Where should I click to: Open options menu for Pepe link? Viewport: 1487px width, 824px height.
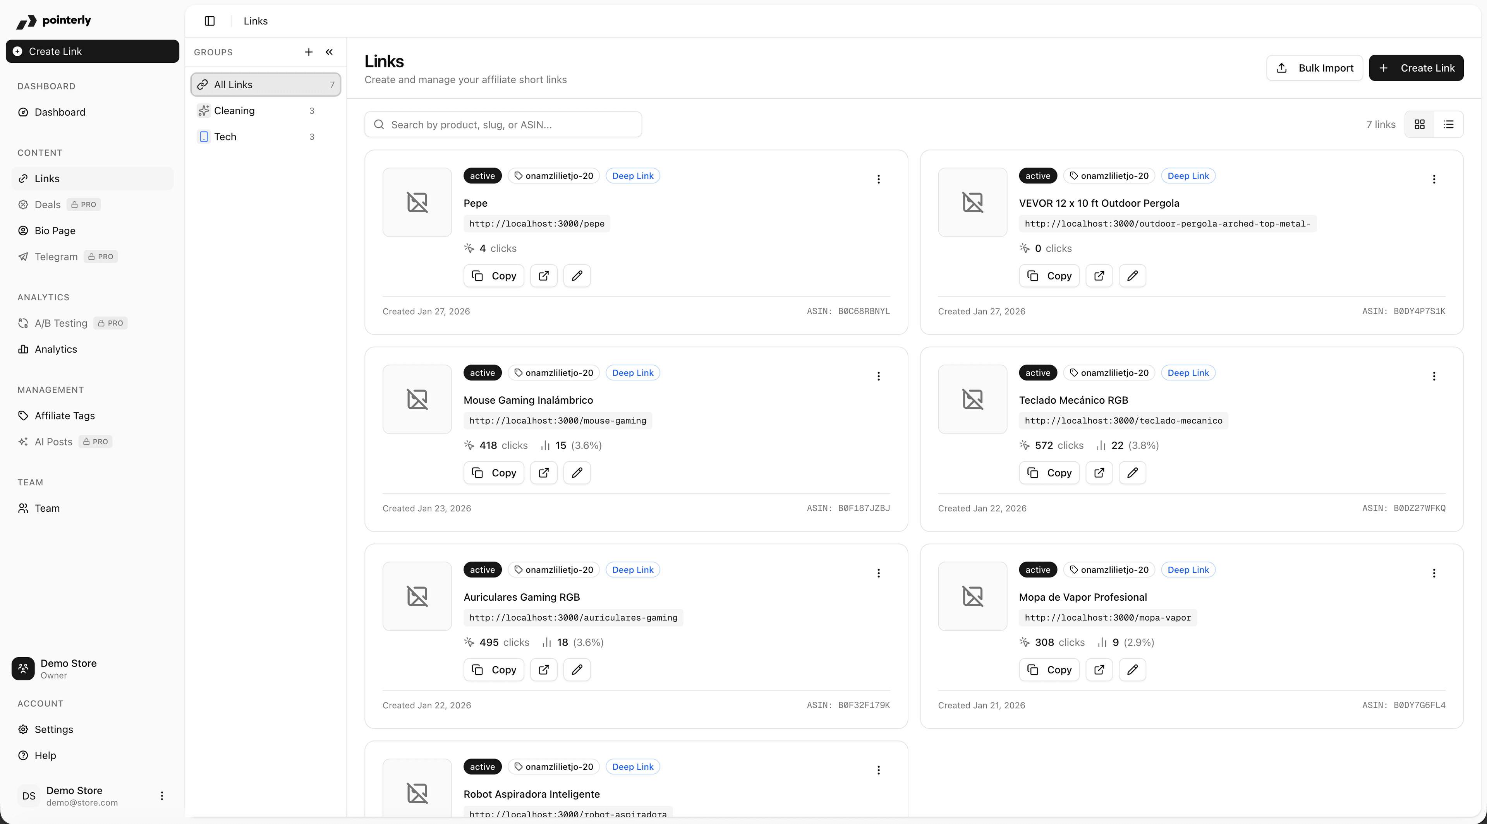click(x=879, y=180)
